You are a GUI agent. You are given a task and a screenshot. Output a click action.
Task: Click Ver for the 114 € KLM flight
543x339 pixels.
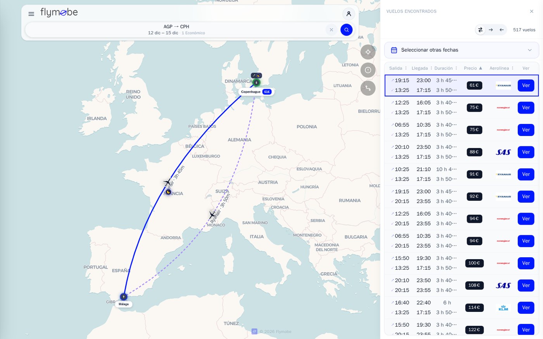click(x=526, y=308)
